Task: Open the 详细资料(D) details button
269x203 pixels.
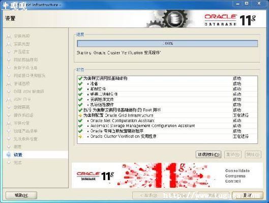Action: (x=208, y=155)
